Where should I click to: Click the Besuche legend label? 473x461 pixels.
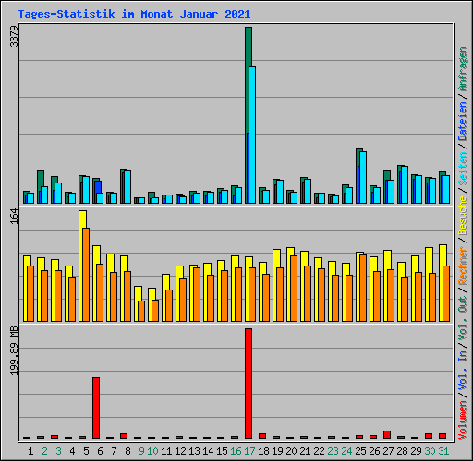[463, 216]
